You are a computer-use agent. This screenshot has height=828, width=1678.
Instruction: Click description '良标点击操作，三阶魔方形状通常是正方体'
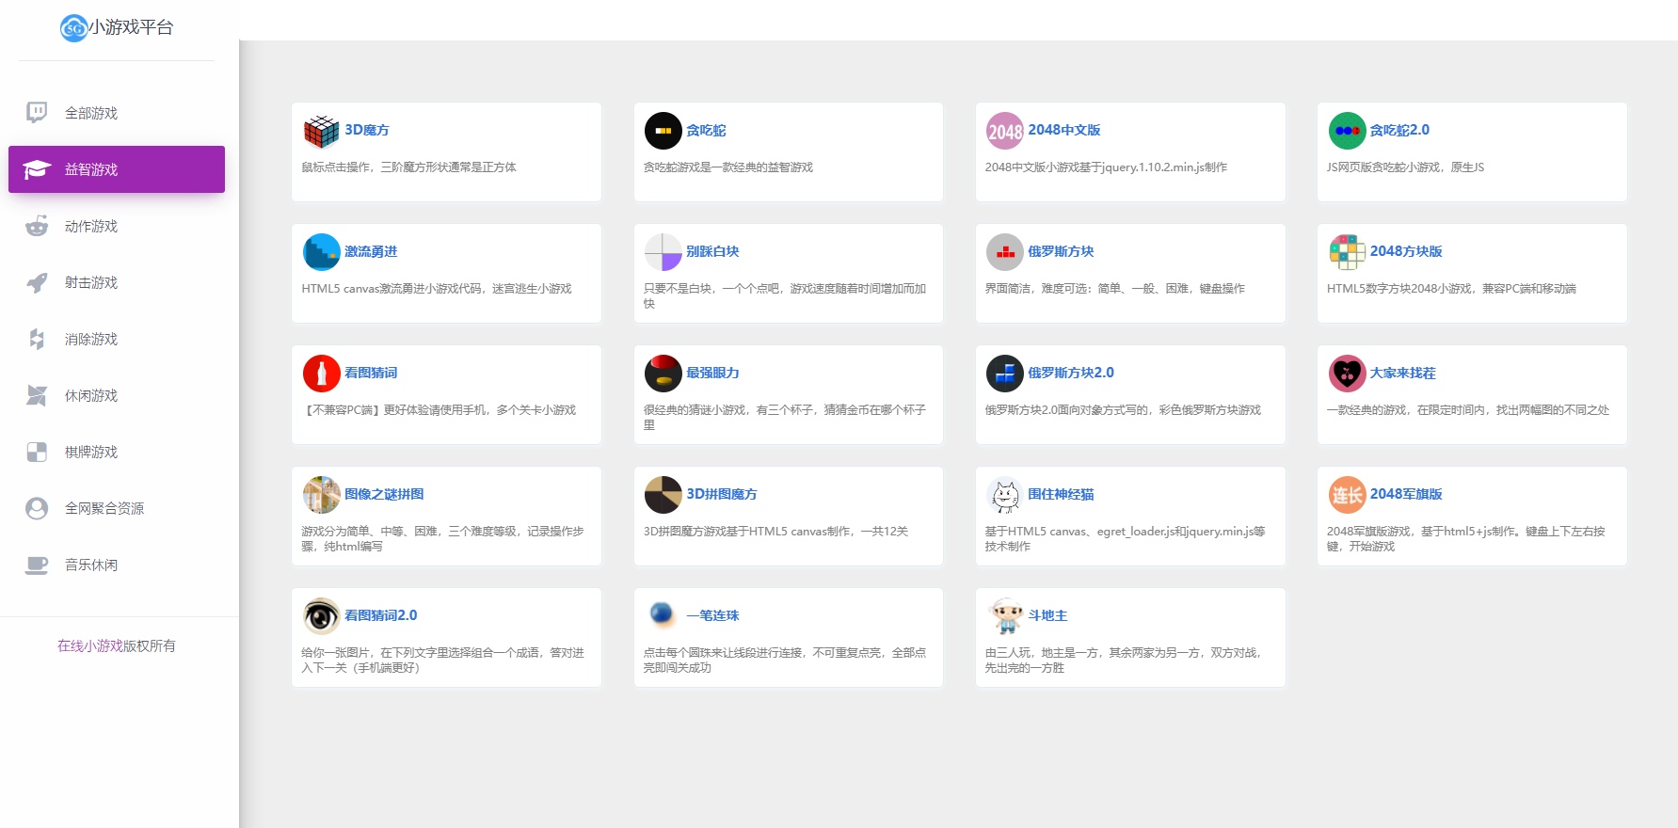[408, 167]
